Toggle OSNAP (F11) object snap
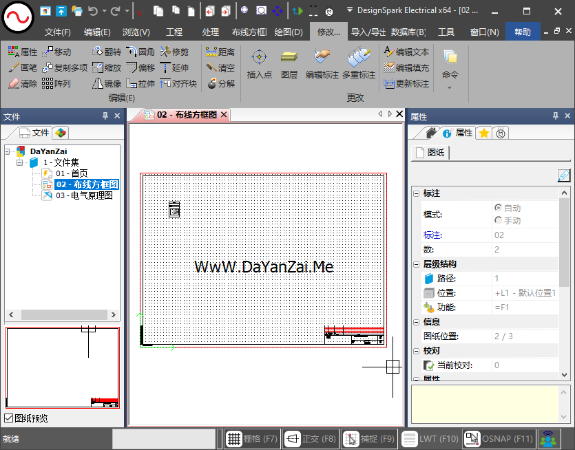This screenshot has height=450, width=575. [x=499, y=438]
